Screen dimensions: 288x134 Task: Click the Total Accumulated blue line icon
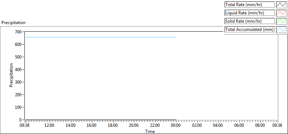281,29
